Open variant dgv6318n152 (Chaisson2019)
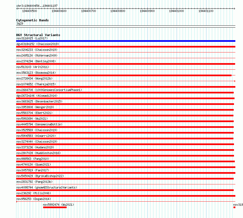 point(38,44)
